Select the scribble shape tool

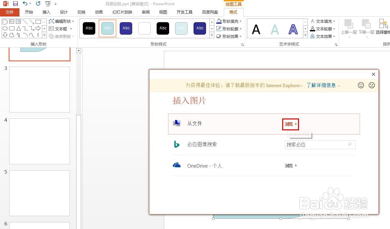click(18, 35)
